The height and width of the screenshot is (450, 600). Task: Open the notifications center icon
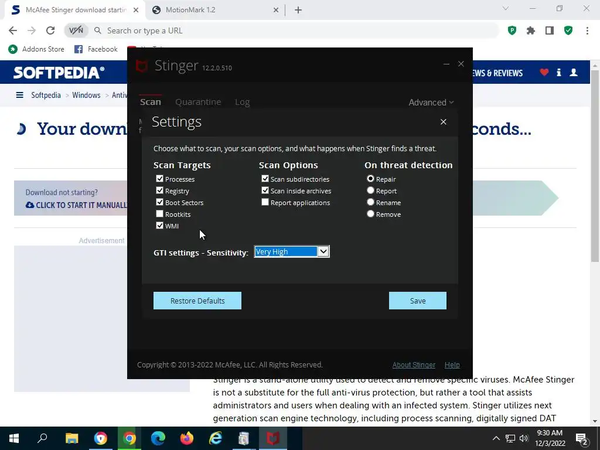pos(581,439)
